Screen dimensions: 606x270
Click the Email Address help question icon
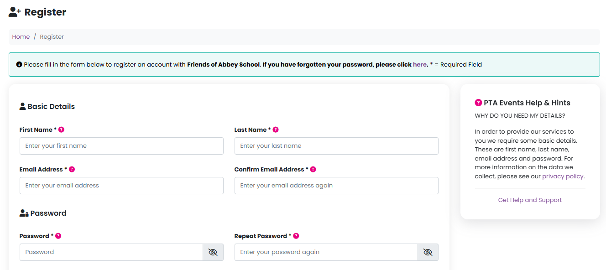click(x=72, y=169)
